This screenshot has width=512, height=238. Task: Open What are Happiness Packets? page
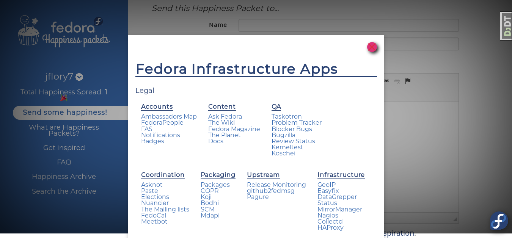[64, 130]
